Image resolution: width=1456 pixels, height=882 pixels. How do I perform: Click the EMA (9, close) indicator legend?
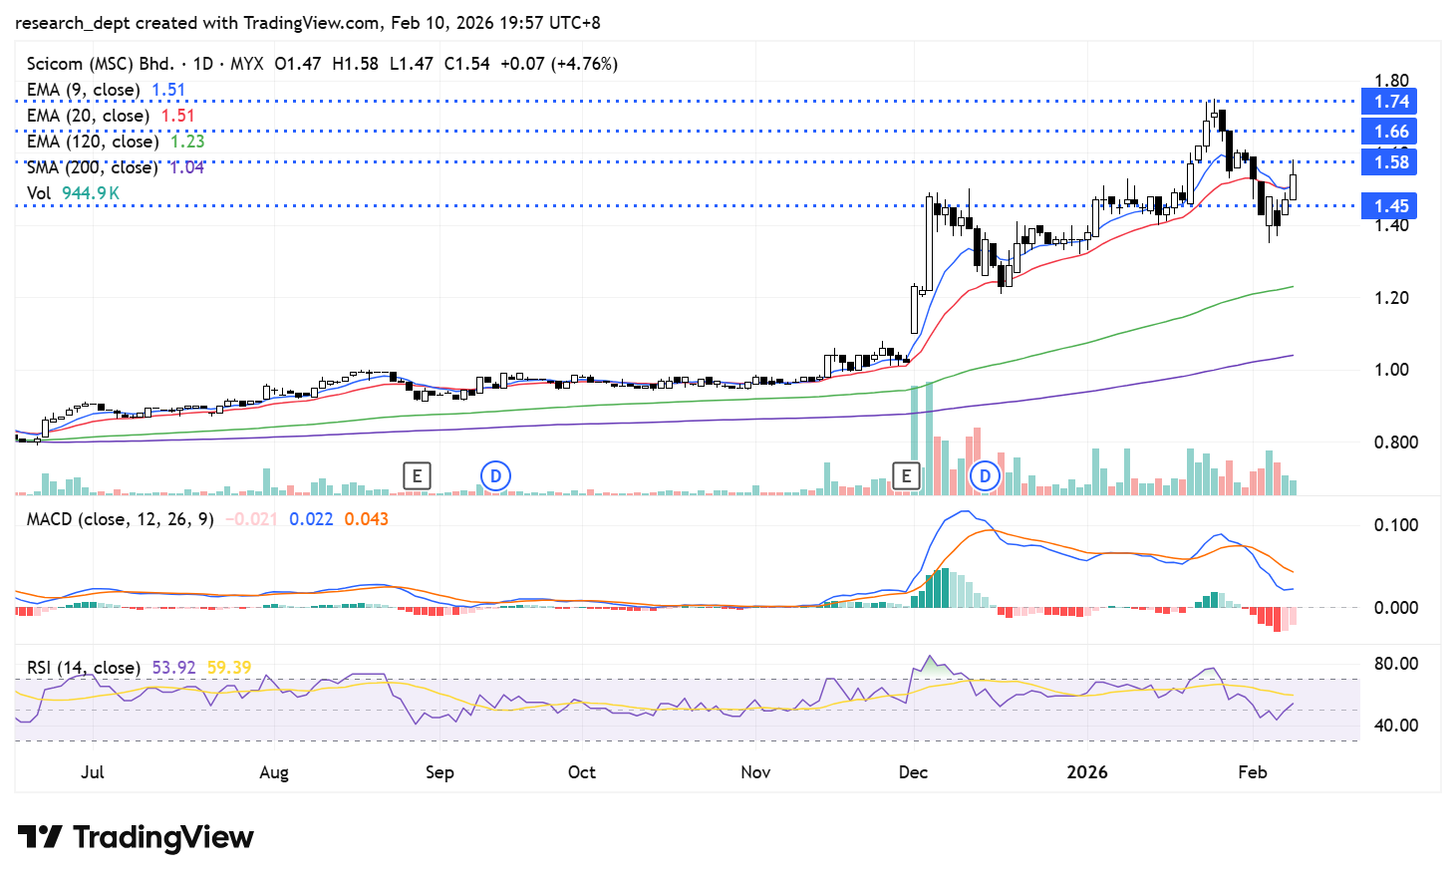83,90
